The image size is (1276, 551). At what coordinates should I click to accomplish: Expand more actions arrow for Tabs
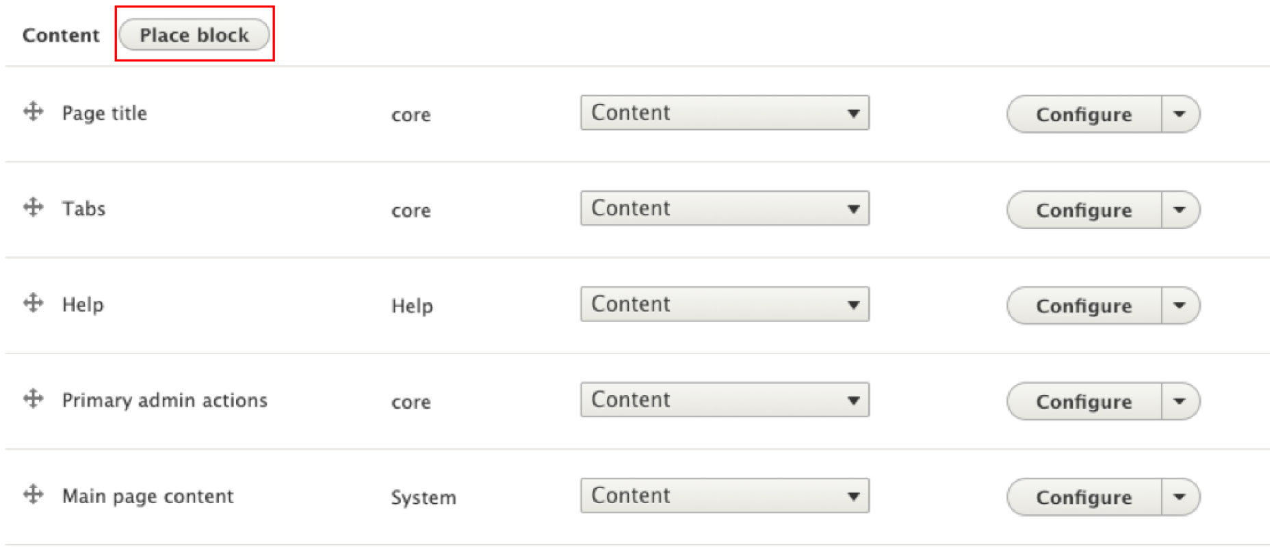click(1180, 210)
